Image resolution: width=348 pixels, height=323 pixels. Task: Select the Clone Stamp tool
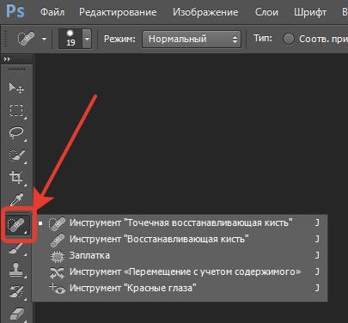coord(16,270)
